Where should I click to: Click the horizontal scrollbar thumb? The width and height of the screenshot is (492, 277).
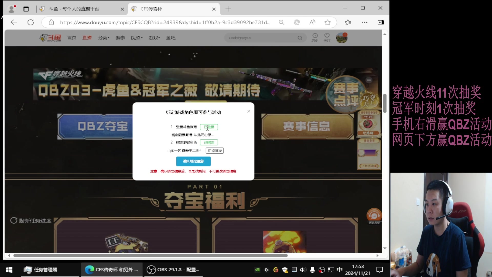point(150,255)
